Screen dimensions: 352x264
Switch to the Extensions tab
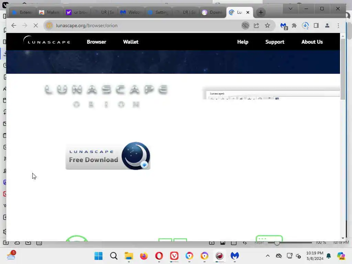click(23, 12)
